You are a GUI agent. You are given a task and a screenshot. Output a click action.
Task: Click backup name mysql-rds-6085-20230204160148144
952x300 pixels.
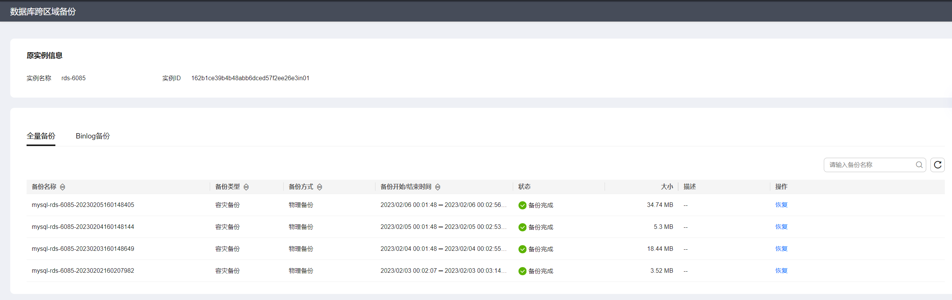coord(83,227)
